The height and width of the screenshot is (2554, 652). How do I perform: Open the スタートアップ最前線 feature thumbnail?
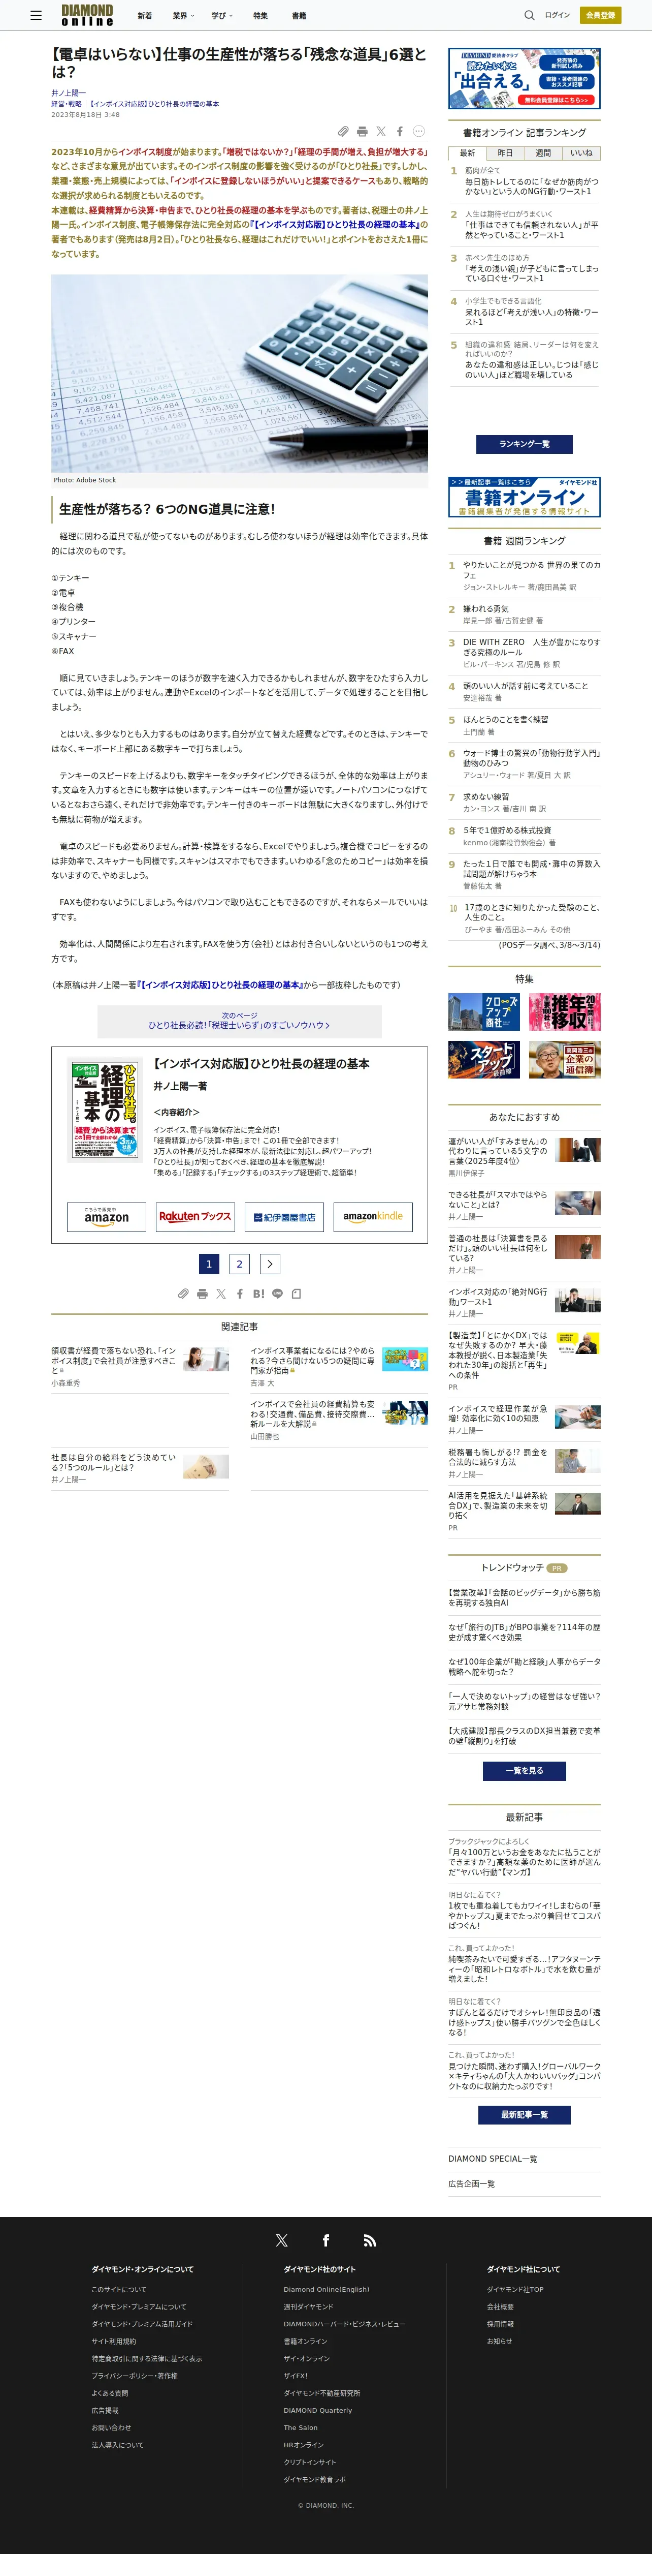[x=483, y=1060]
